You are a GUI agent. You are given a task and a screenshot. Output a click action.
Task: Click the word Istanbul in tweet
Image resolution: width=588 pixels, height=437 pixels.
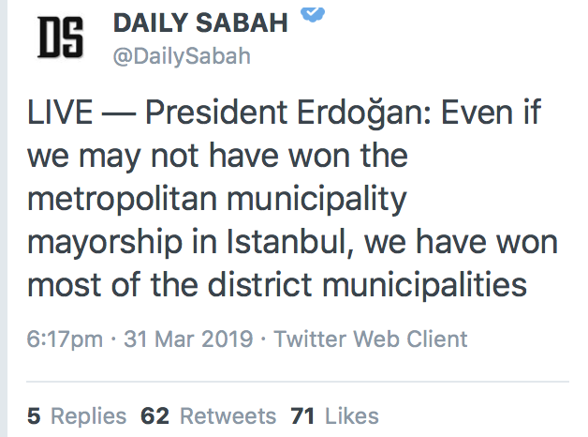point(290,242)
